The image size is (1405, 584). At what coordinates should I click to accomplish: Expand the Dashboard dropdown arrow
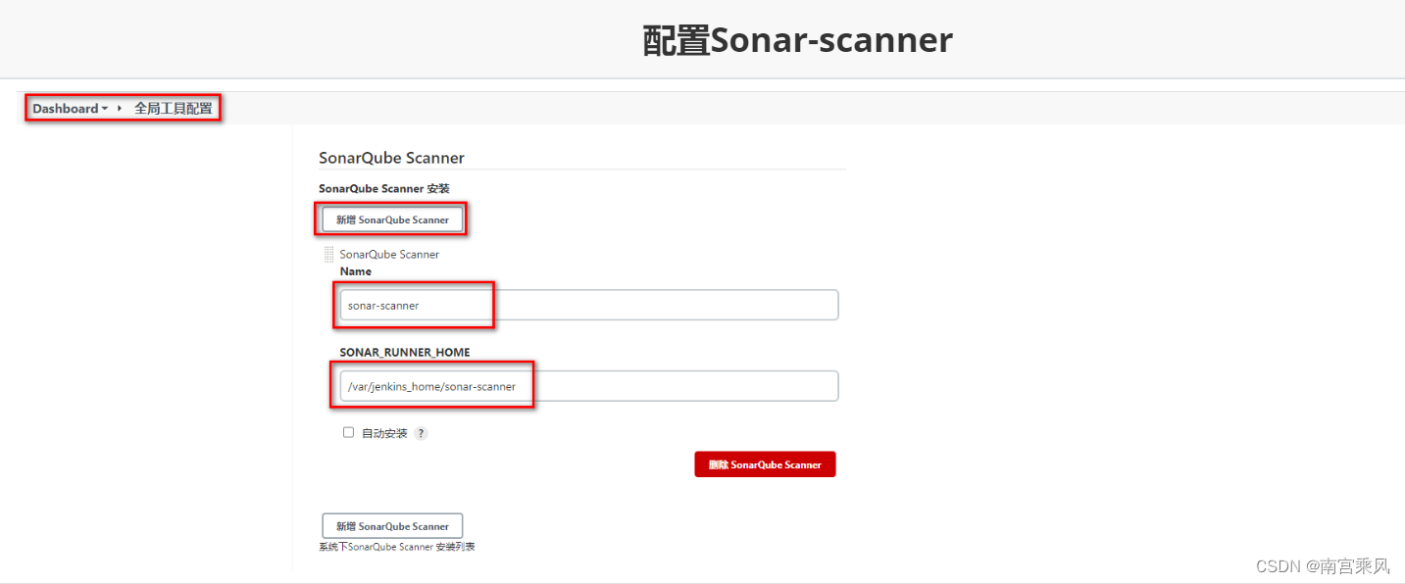105,109
